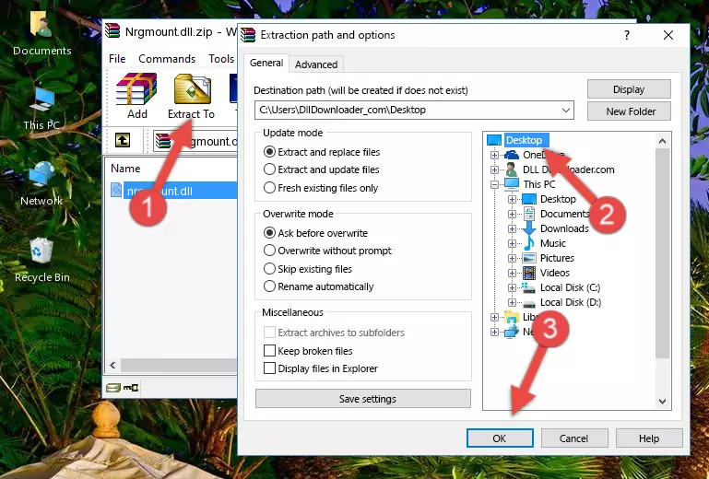Select the Network desktop icon
The width and height of the screenshot is (709, 479).
click(x=41, y=184)
